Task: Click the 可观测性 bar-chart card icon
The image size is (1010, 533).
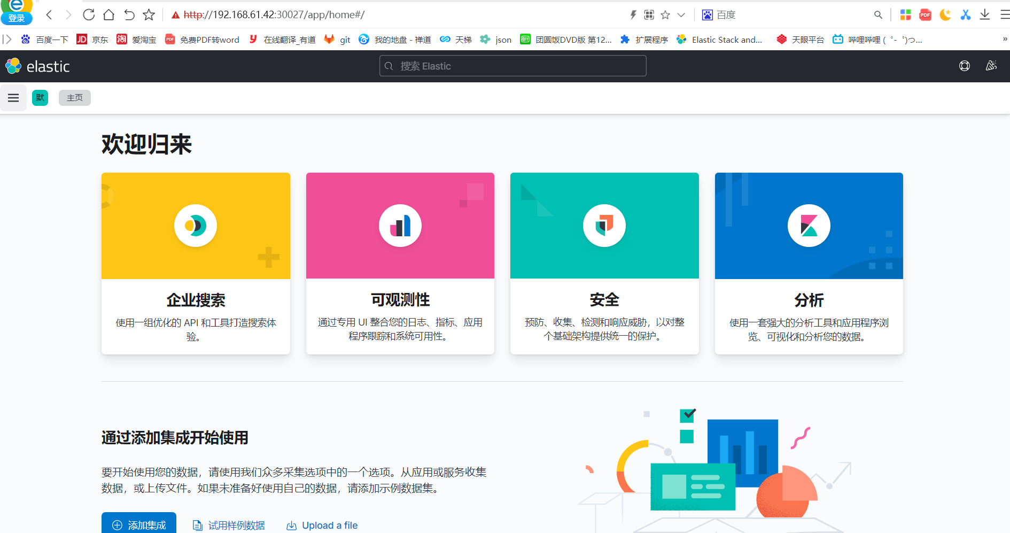Action: [400, 226]
